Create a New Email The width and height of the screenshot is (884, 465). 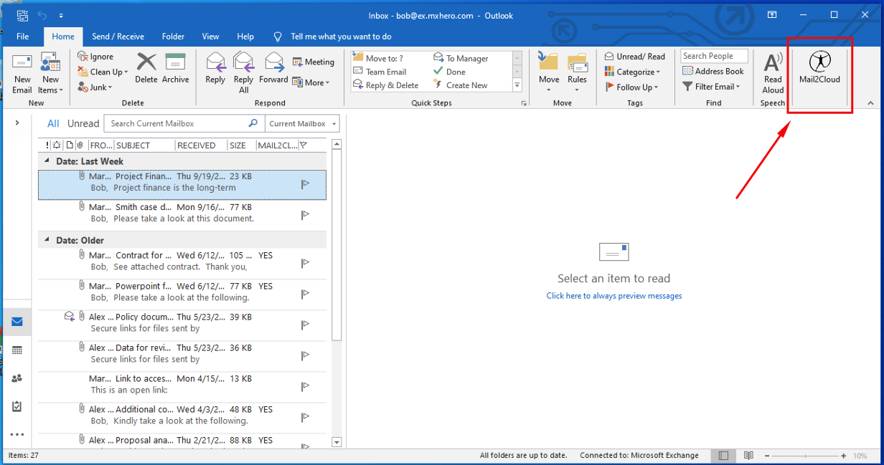tap(22, 73)
